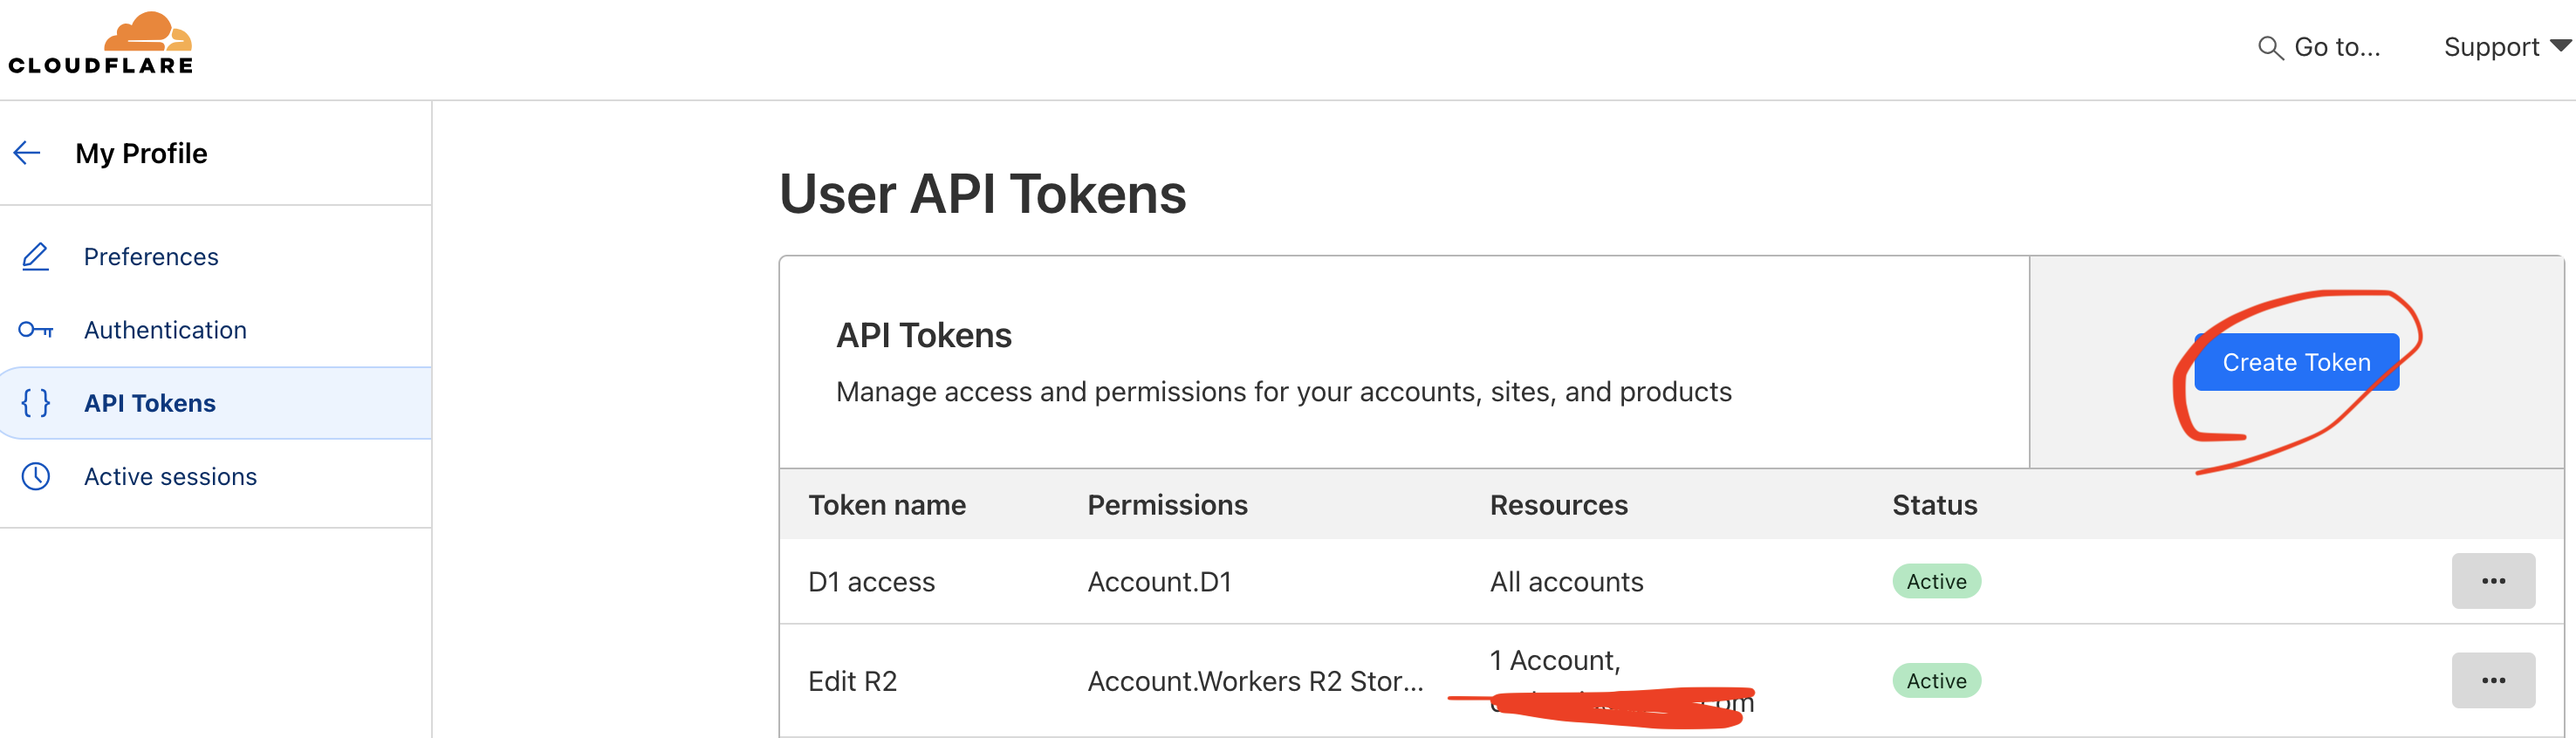
Task: Select the Edit R2 token name
Action: tap(852, 681)
